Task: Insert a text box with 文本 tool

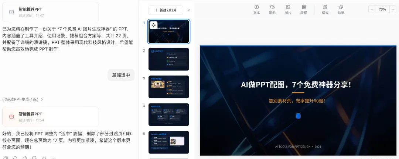Action: pyautogui.click(x=256, y=10)
